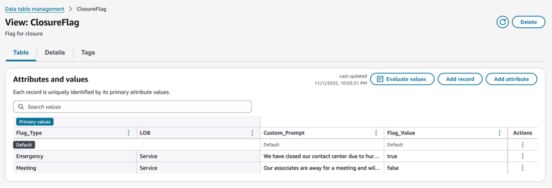Click the ClosureFlag breadcrumb text
552x188 pixels.
coord(91,9)
